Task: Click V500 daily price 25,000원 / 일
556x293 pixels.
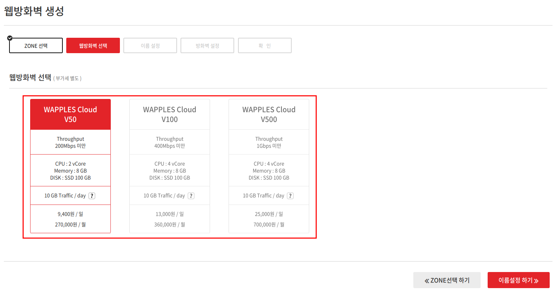Action: (269, 214)
